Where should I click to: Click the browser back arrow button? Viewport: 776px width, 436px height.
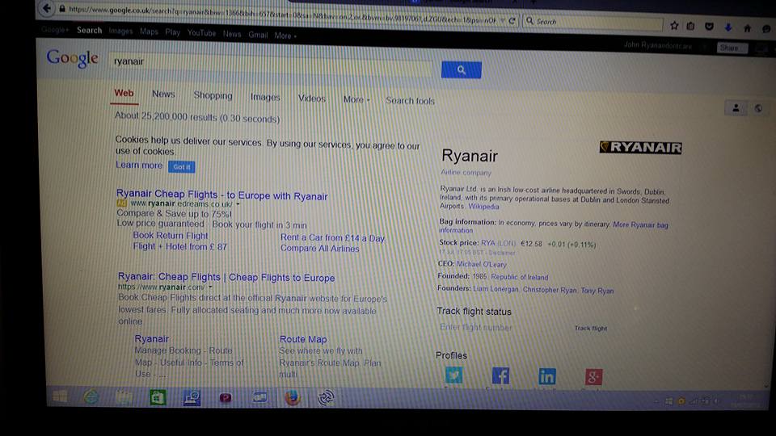click(x=47, y=8)
